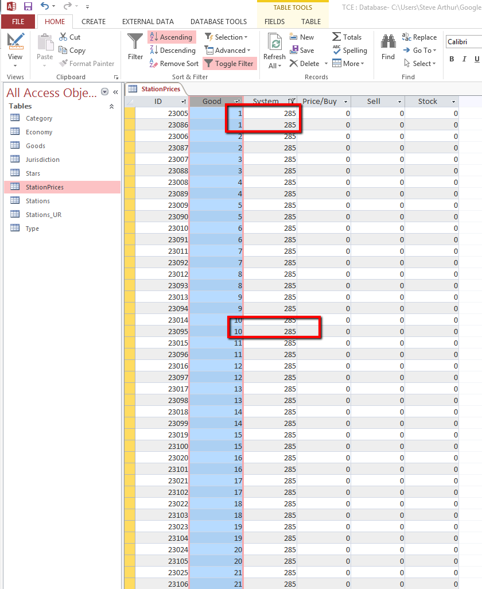The width and height of the screenshot is (482, 589).
Task: Create a New record
Action: coord(302,37)
